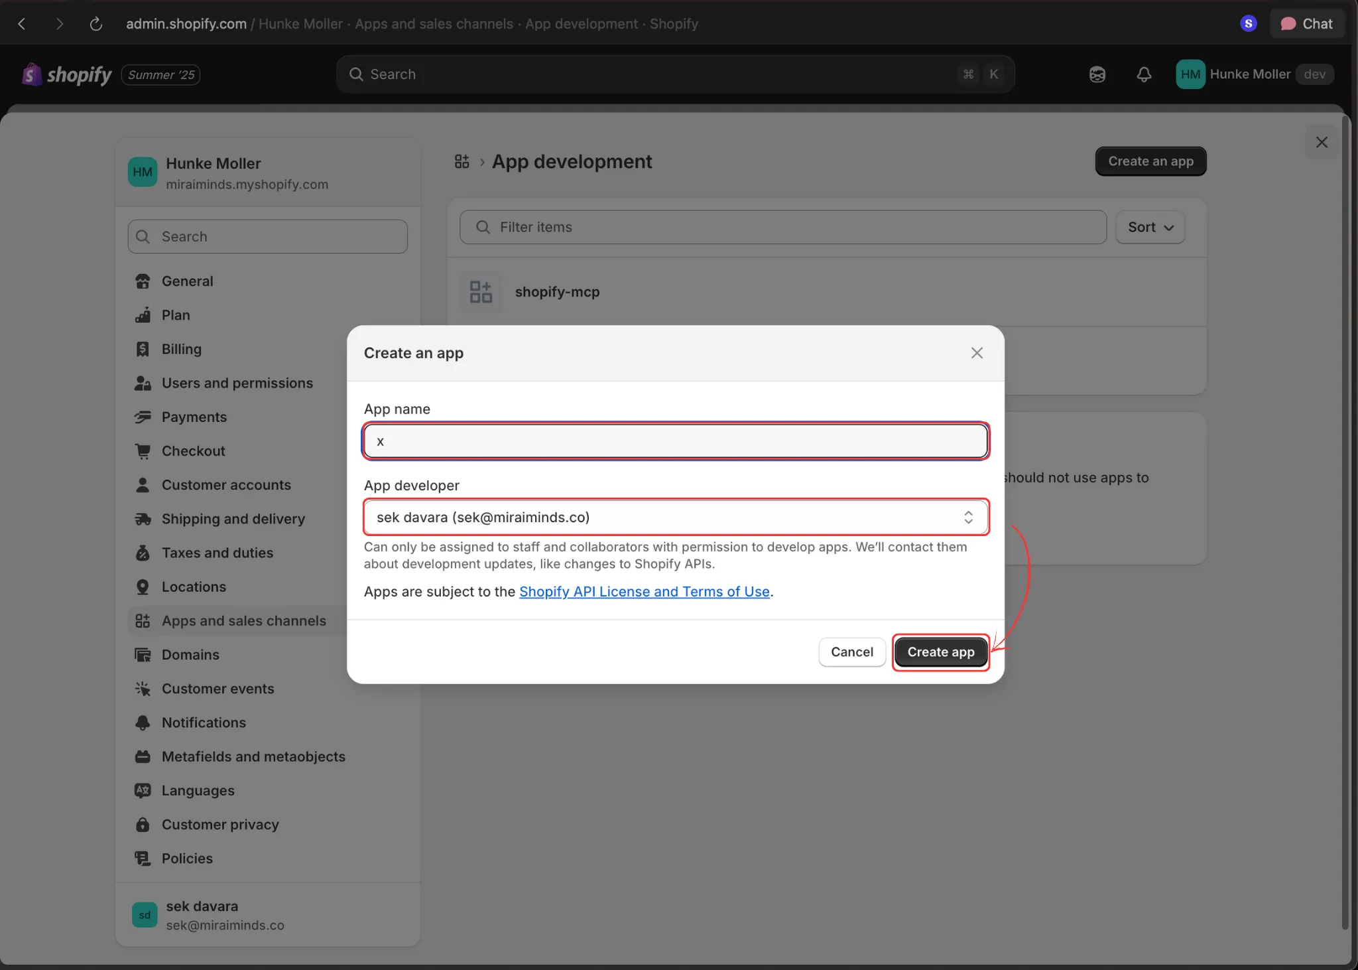Open Hunke Moller account menu

(1255, 74)
